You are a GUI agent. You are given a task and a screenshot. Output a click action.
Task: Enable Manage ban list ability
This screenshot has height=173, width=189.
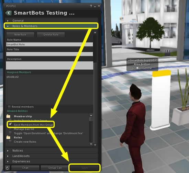[10, 129]
